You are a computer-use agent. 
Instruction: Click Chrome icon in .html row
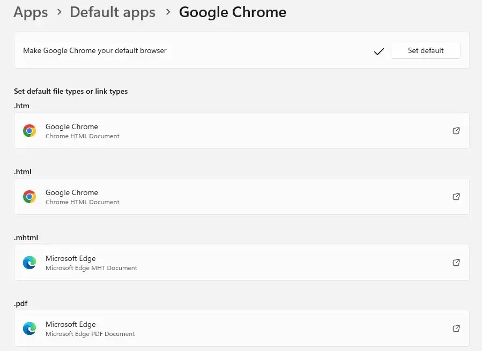tap(29, 197)
